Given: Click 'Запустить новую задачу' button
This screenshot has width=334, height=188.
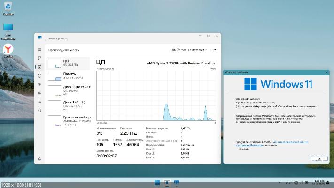Looking at the screenshot, I should (190, 49).
